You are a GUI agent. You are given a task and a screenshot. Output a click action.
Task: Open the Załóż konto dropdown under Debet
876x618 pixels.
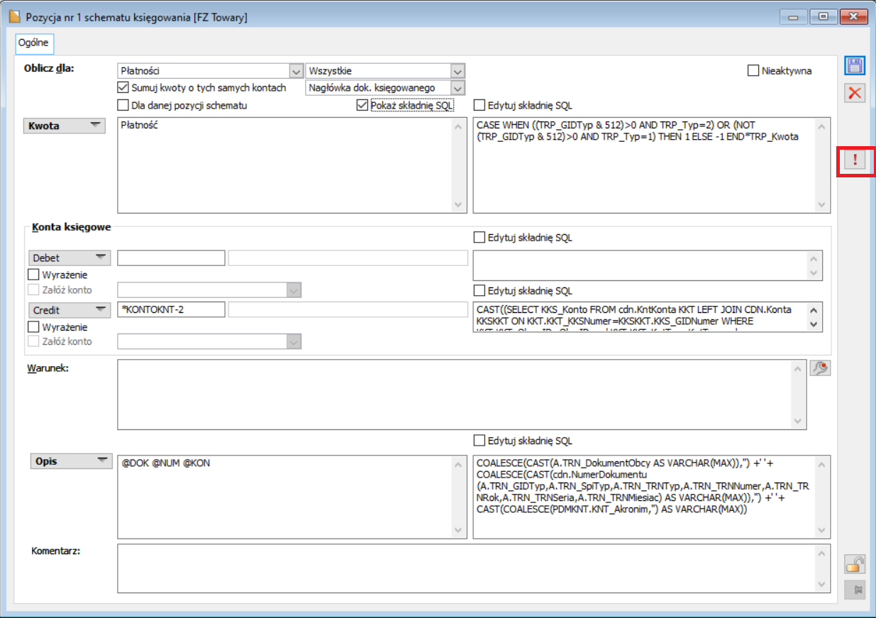coord(293,290)
